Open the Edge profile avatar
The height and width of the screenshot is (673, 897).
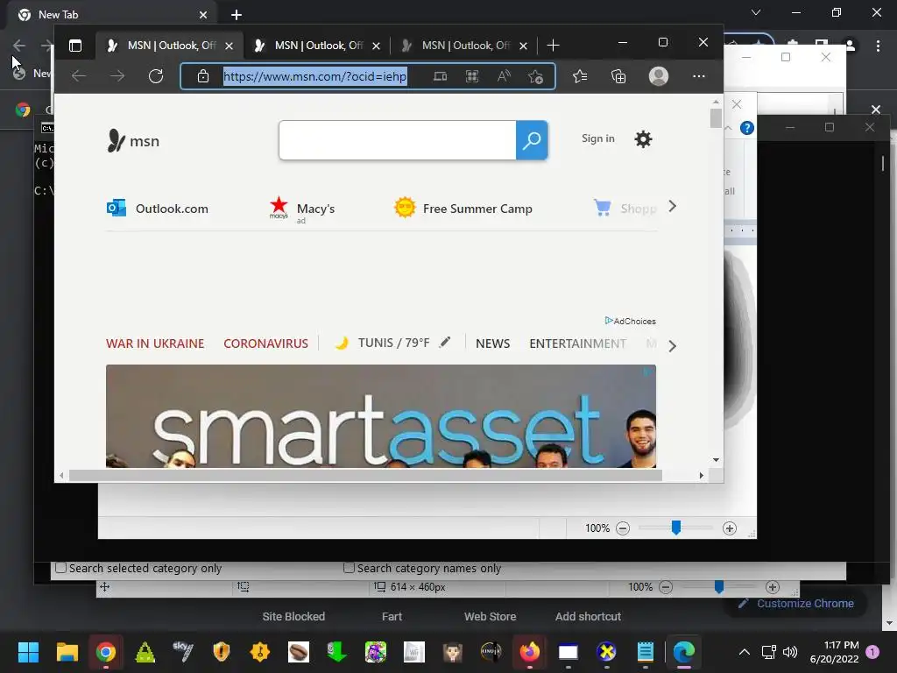[x=659, y=76]
